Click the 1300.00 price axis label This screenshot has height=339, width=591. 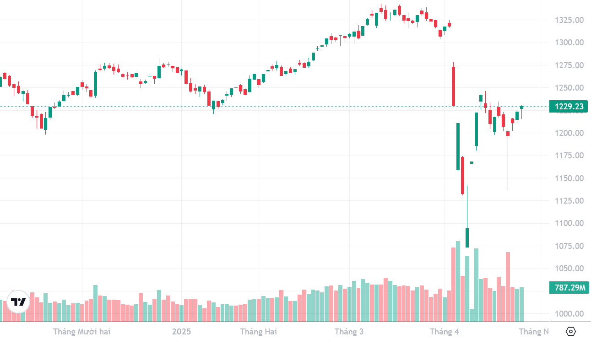pos(569,43)
